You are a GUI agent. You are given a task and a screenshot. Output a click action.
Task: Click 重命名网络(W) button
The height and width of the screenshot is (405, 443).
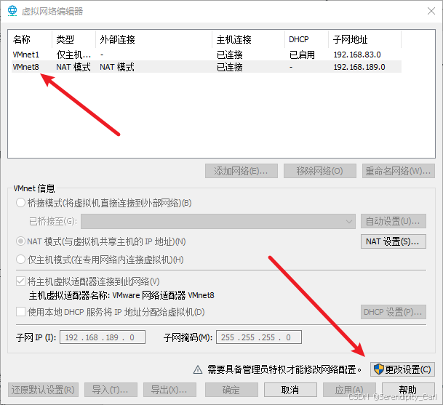click(399, 171)
